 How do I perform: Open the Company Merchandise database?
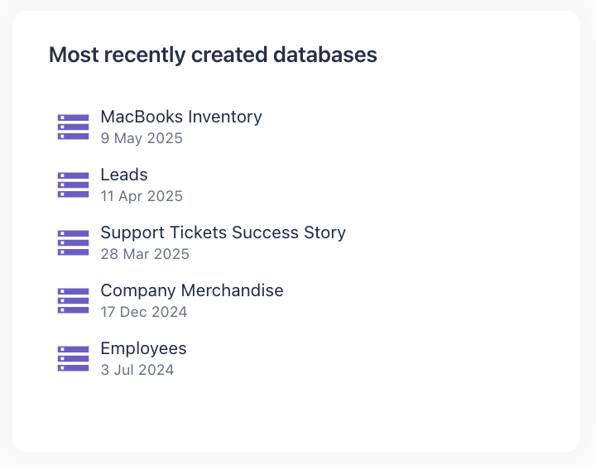191,291
